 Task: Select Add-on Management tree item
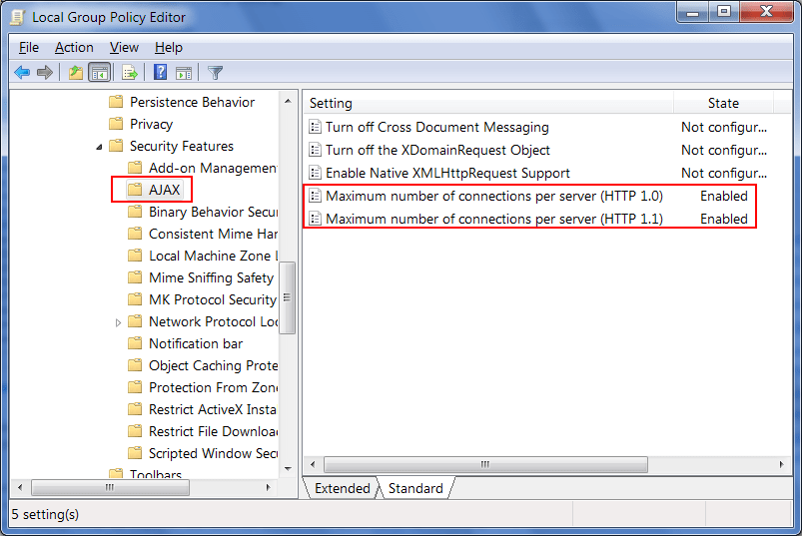213,168
